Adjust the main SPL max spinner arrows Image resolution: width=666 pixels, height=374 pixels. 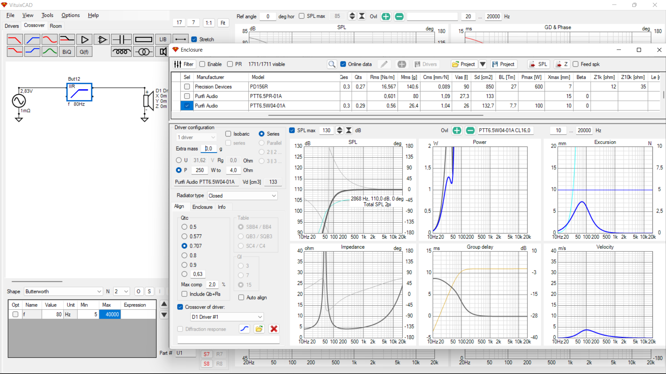[x=352, y=16]
